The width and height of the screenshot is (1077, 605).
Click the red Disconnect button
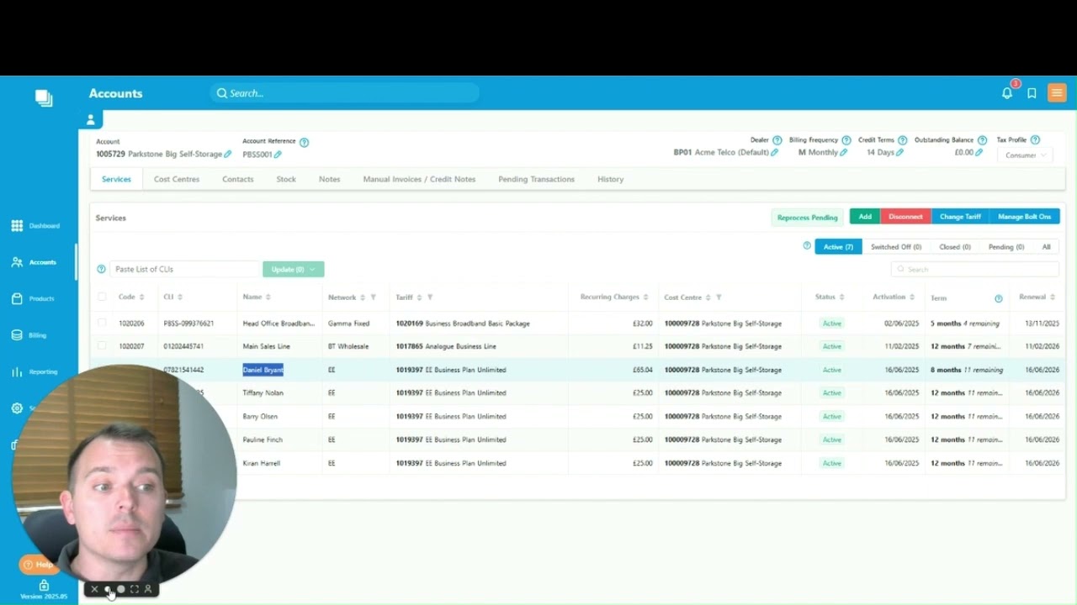905,217
